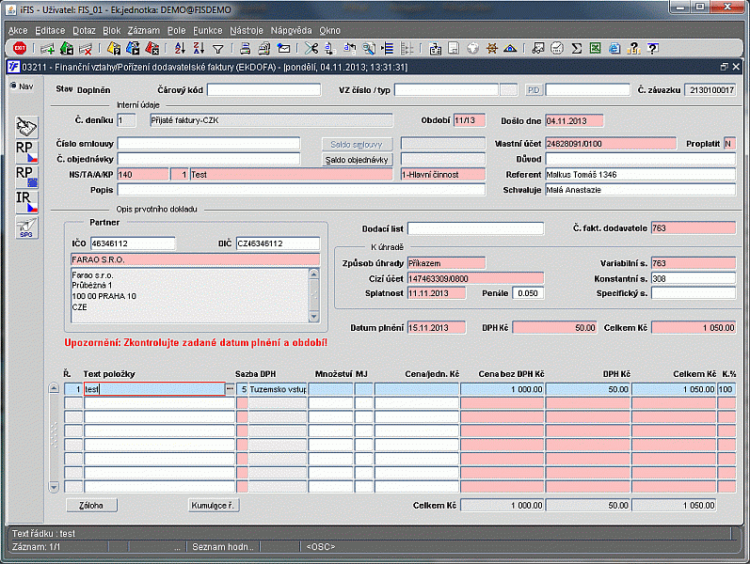Click the filter funnel icon

point(217,48)
